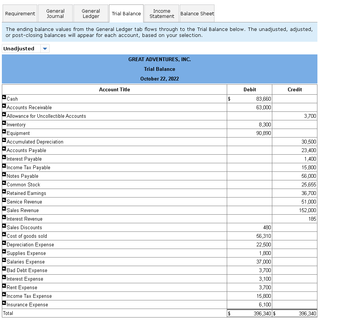Image resolution: width=348 pixels, height=322 pixels.
Task: Expand the Allowance for Uncollectible Accounts arrow
Action: (x=4, y=115)
